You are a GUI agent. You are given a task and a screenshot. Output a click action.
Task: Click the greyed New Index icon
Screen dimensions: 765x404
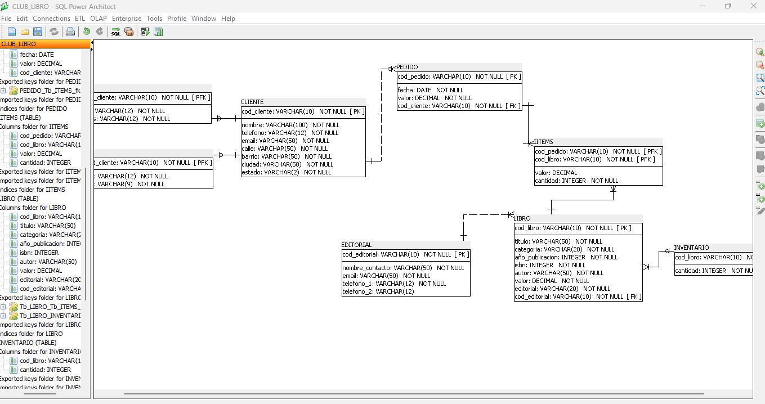coord(760,155)
